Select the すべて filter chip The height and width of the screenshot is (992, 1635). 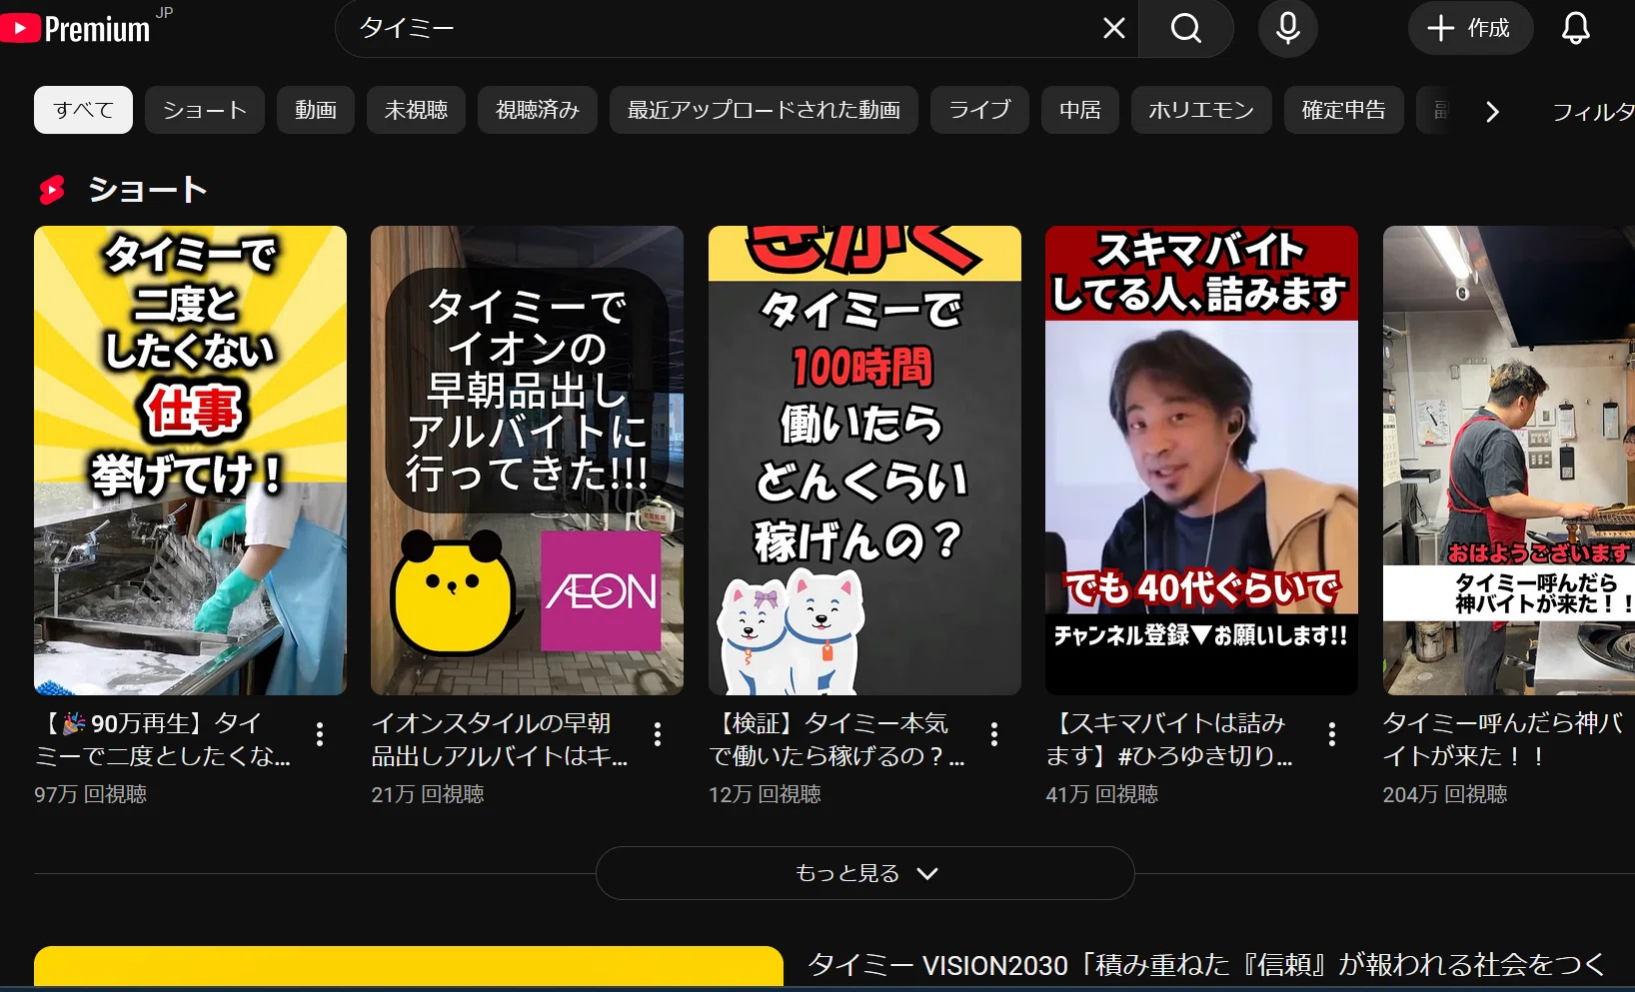(84, 110)
